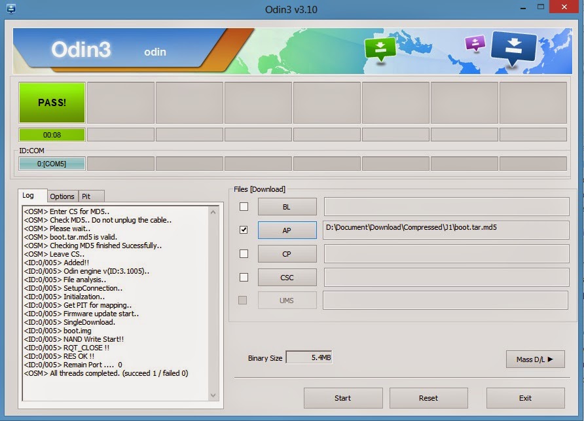Enable the CSC checkbox
584x421 pixels.
point(244,277)
